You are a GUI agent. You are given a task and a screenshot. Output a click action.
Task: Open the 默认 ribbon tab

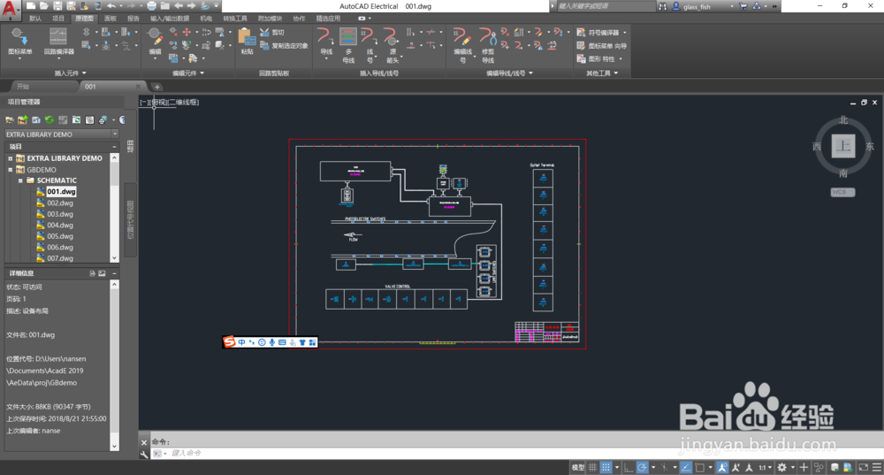coord(35,19)
